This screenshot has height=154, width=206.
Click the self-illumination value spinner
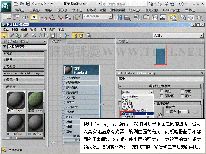click(189, 112)
